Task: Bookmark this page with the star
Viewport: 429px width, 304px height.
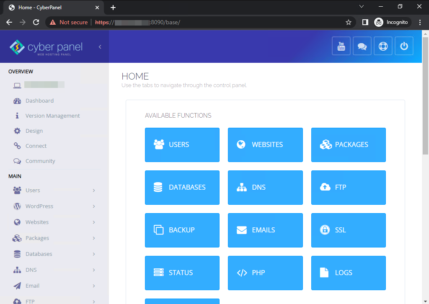Action: (348, 22)
